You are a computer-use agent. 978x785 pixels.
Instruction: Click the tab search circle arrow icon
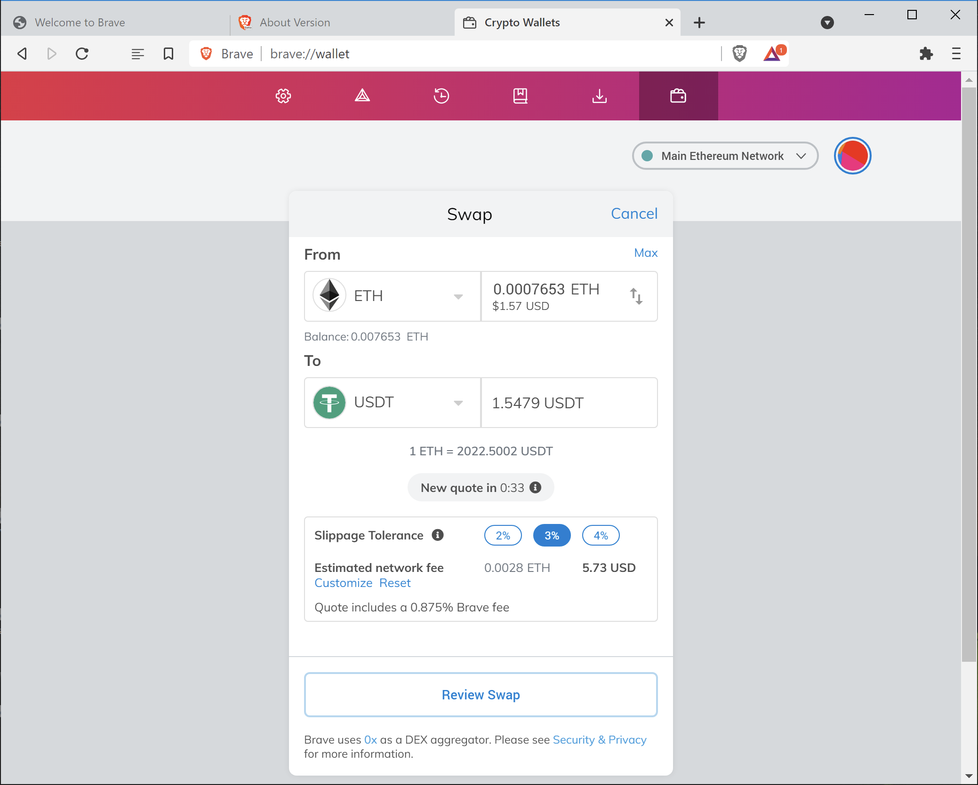pyautogui.click(x=827, y=23)
